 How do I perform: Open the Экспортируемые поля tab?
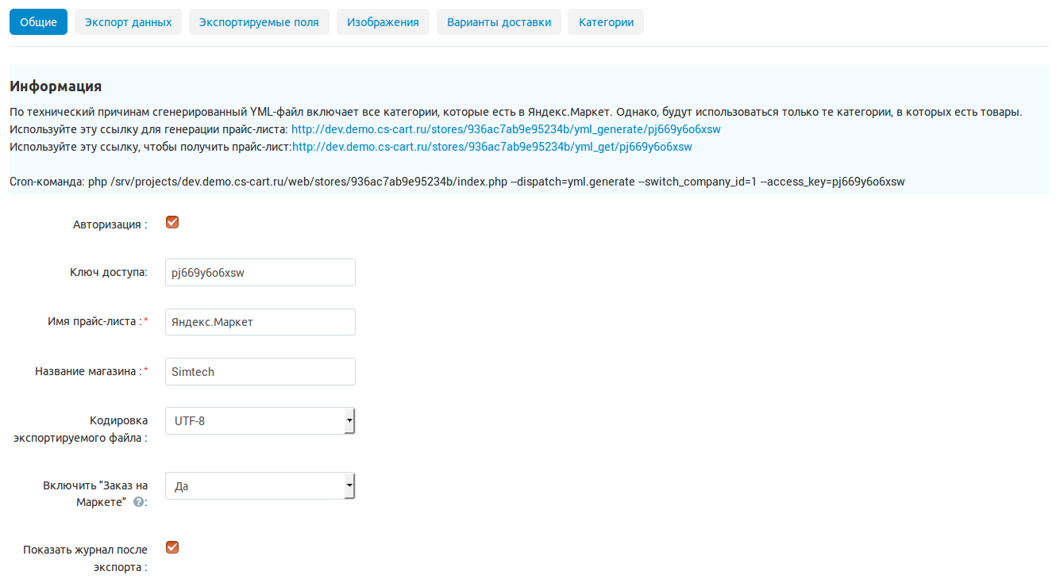(259, 22)
